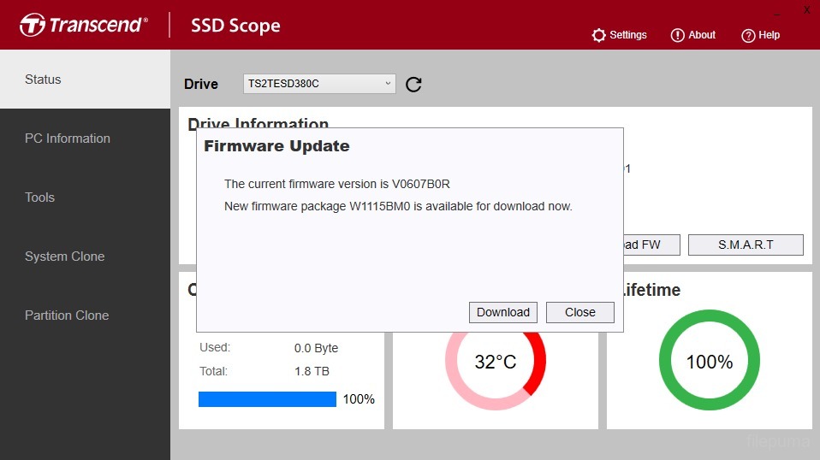Expand the Drive dropdown showing TS2TESD380C
Image resolution: width=820 pixels, height=460 pixels.
(319, 83)
